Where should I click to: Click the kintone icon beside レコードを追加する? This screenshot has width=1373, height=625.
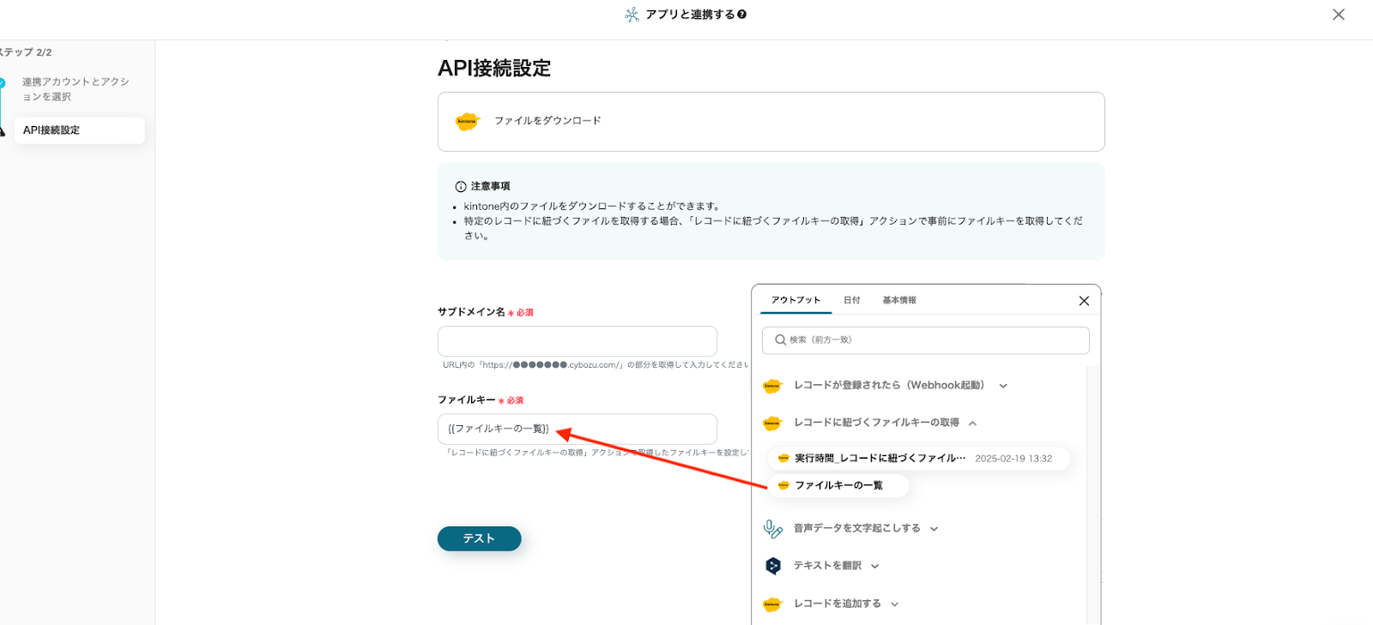tap(772, 604)
